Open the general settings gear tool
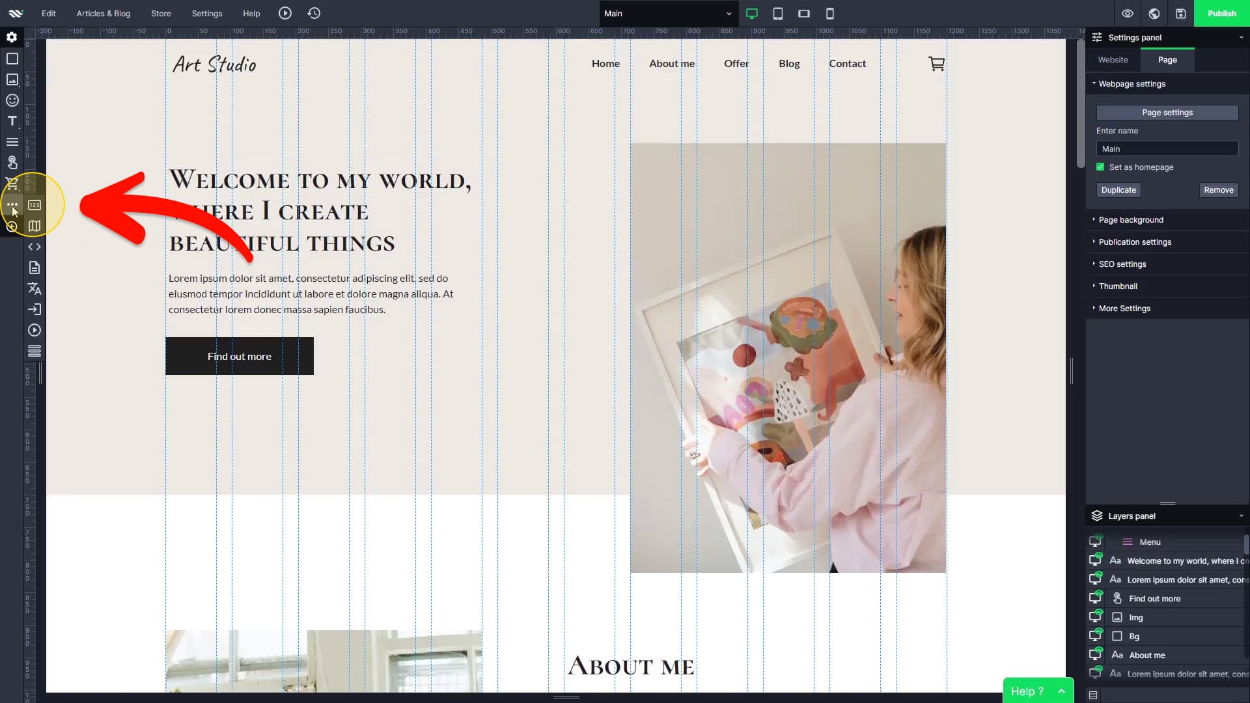 [12, 37]
